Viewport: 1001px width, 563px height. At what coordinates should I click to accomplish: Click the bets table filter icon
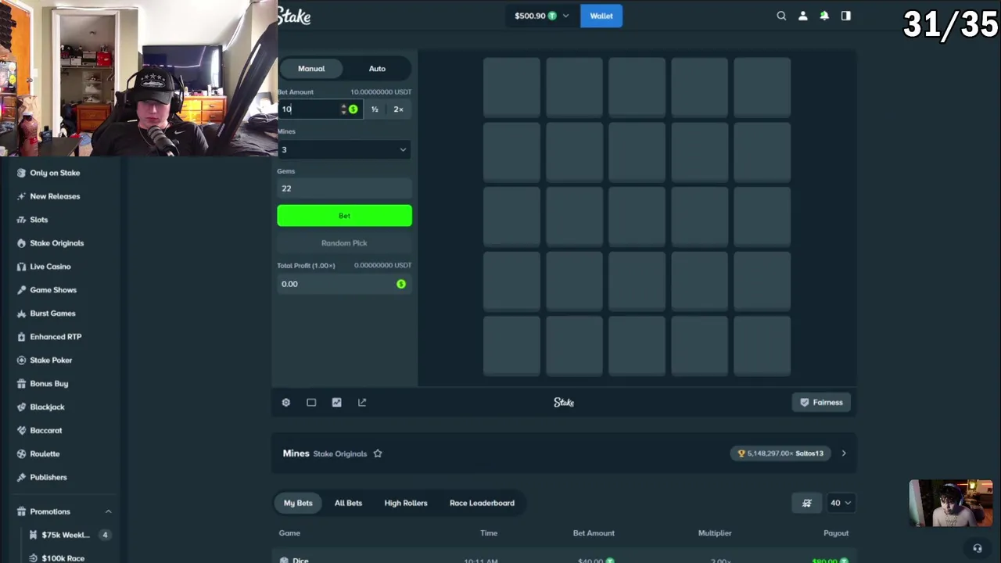point(807,503)
